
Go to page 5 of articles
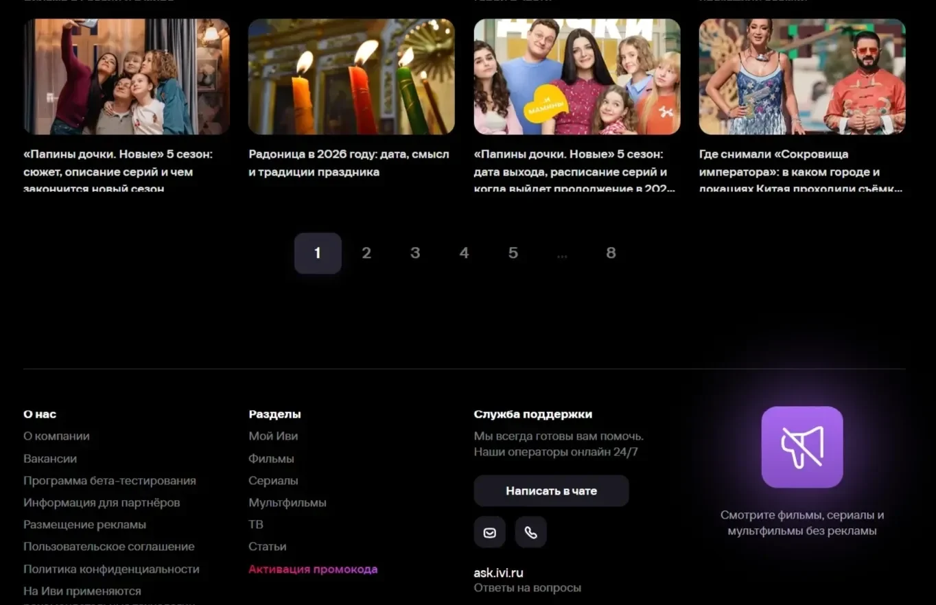point(513,253)
